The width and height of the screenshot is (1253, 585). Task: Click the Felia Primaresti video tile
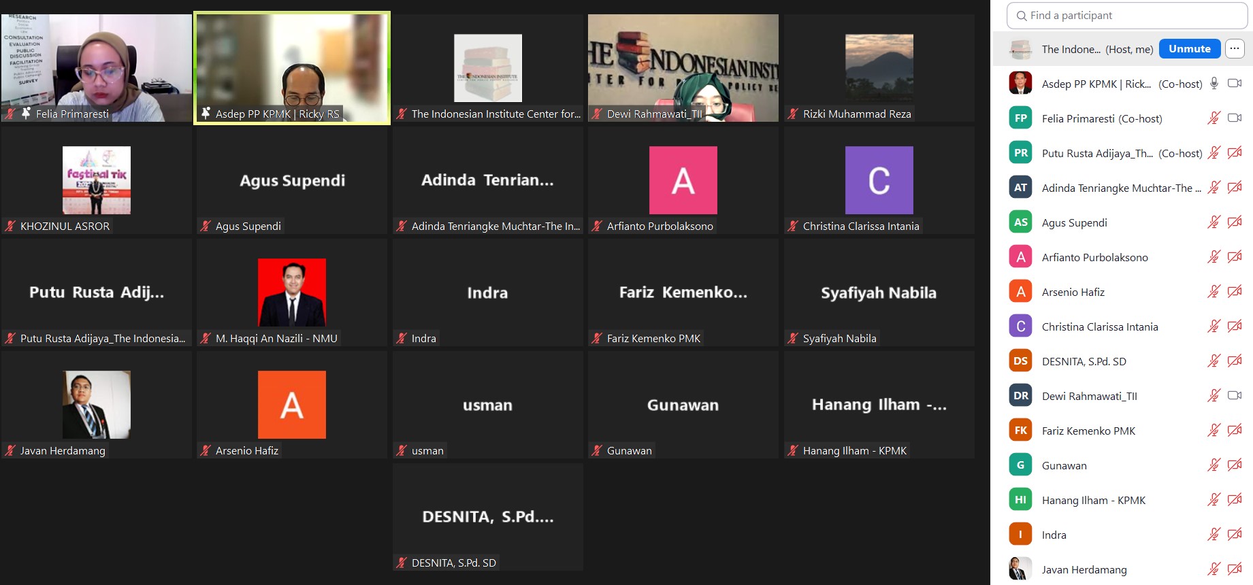[97, 67]
